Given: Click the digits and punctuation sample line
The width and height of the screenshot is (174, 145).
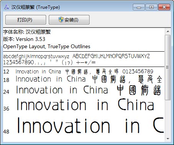Looking at the screenshot, I should click(x=49, y=62).
